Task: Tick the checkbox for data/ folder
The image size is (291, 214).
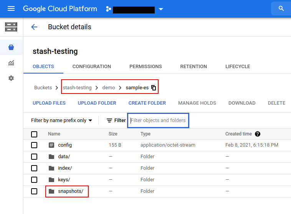Action: (x=34, y=157)
